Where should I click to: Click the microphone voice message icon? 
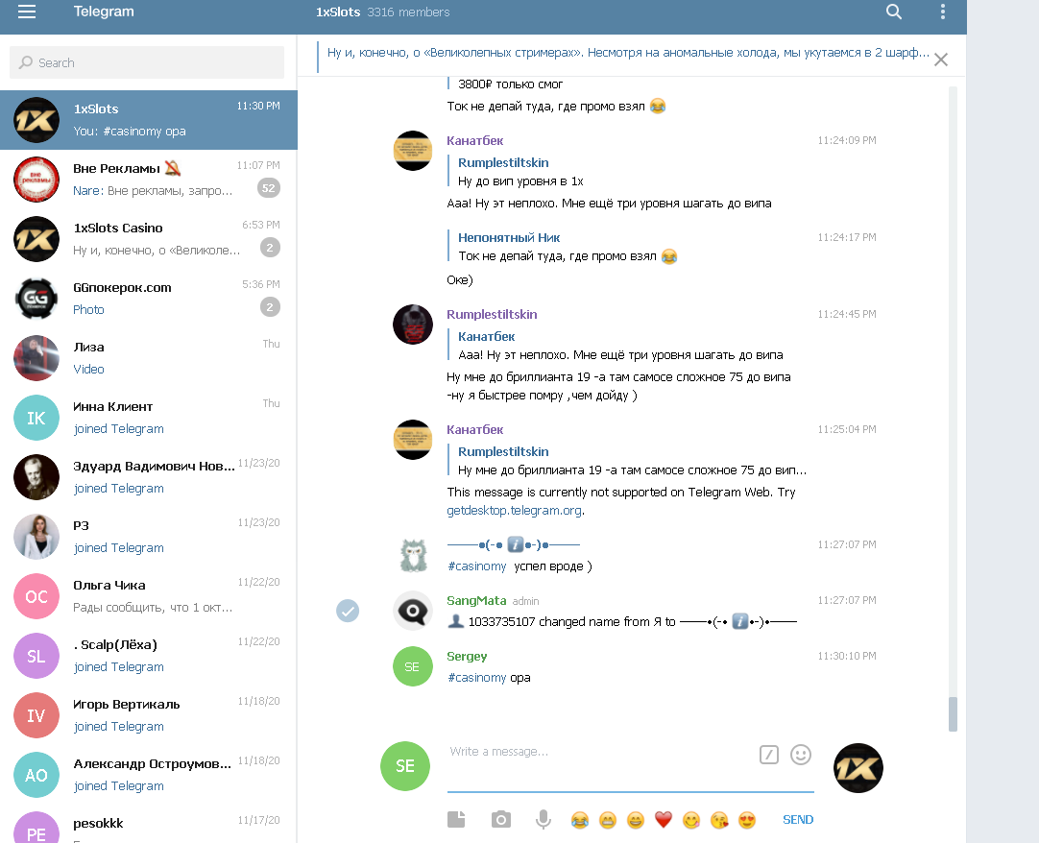544,819
